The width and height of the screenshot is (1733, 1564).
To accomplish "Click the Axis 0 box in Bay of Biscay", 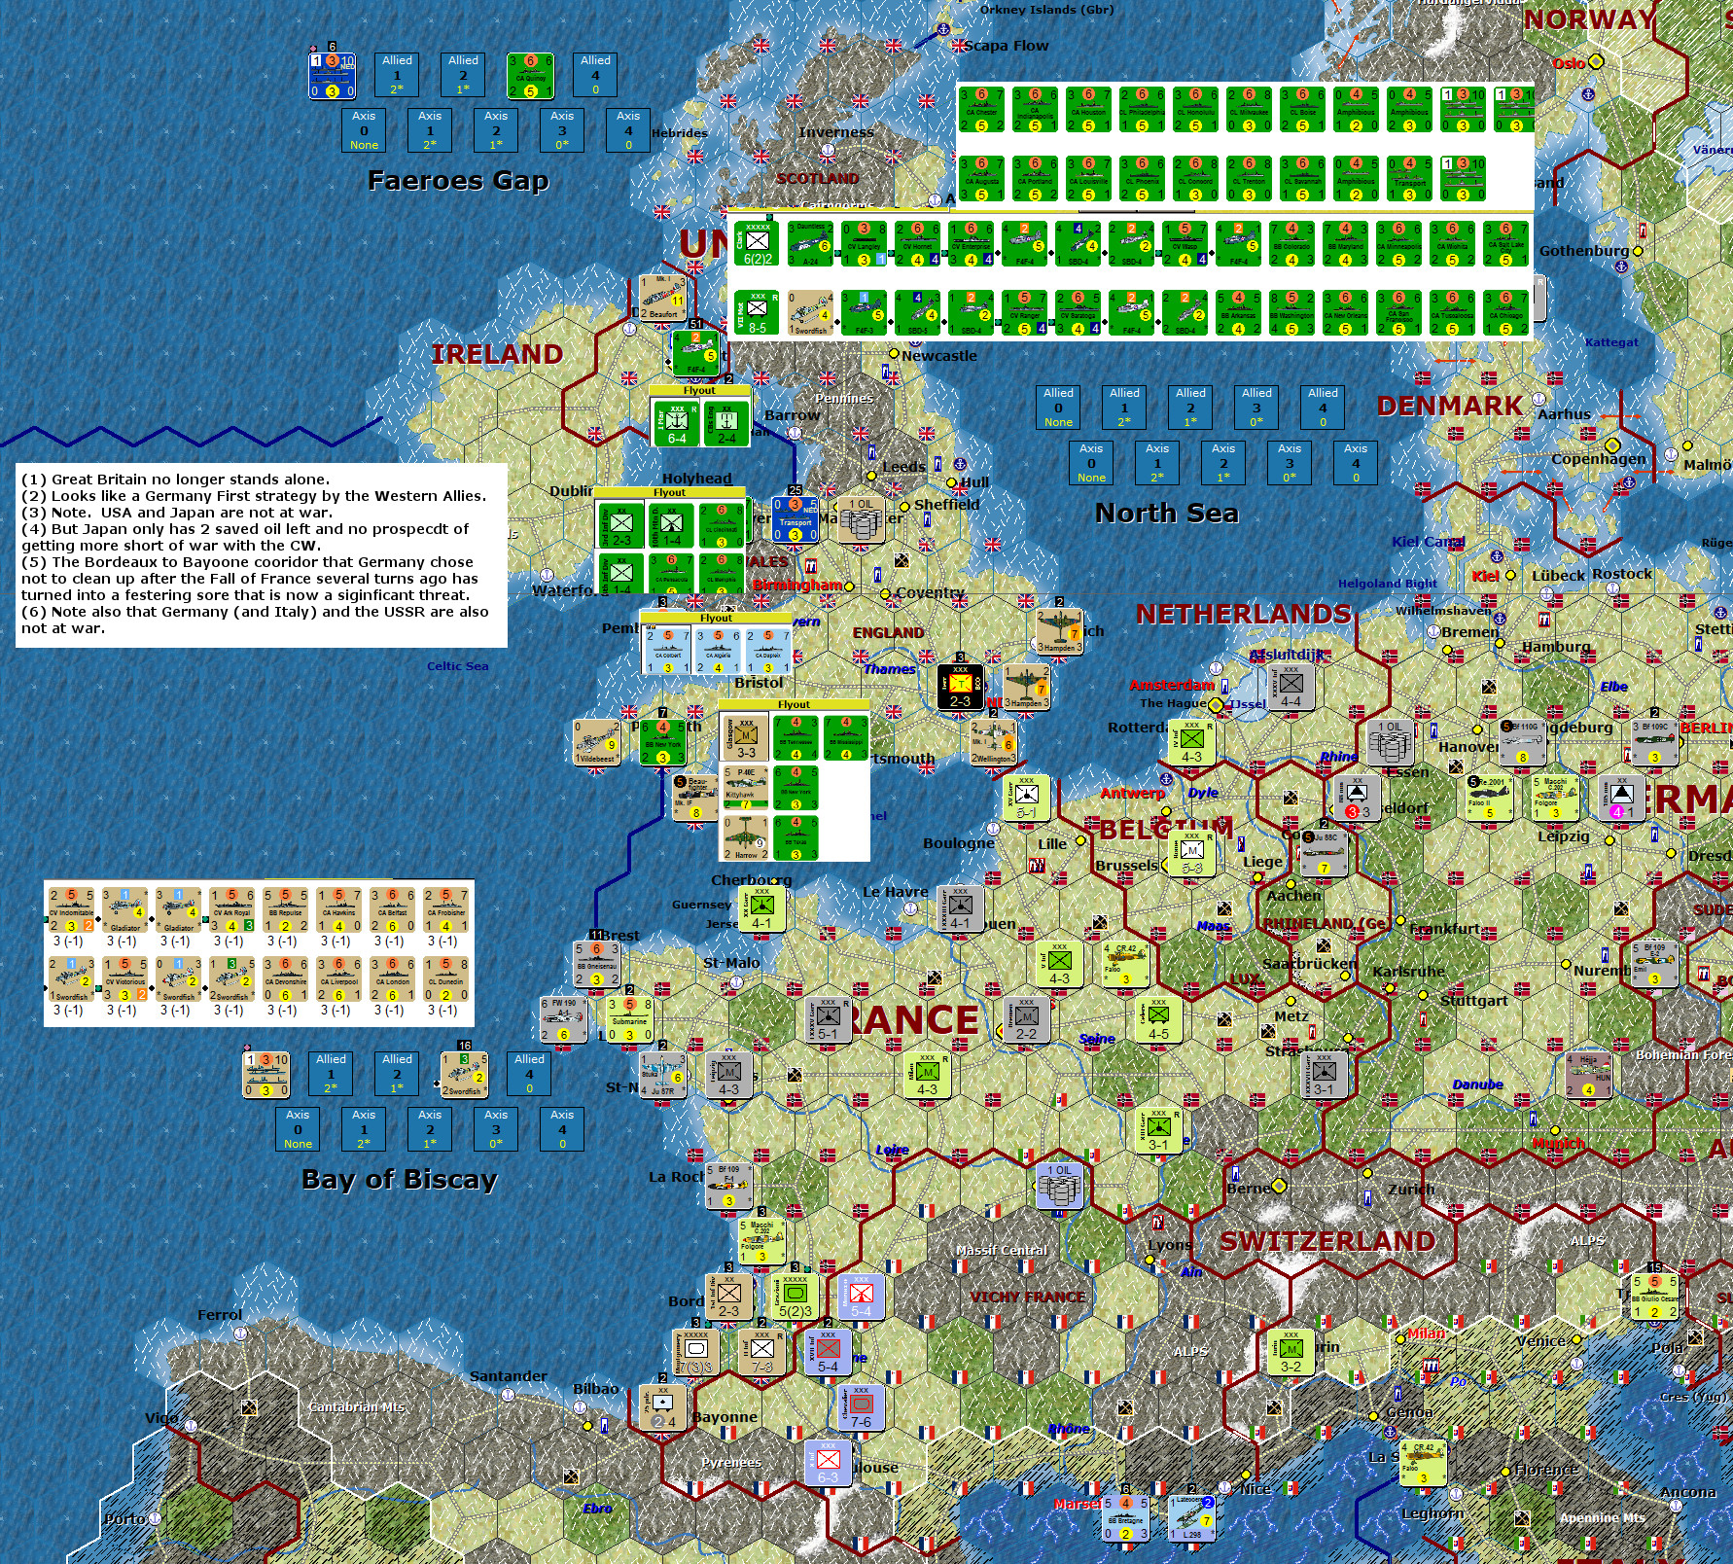I will coord(298,1129).
